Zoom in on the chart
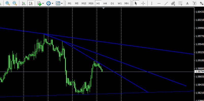The height and width of the screenshot is (101, 204). coord(8,3)
